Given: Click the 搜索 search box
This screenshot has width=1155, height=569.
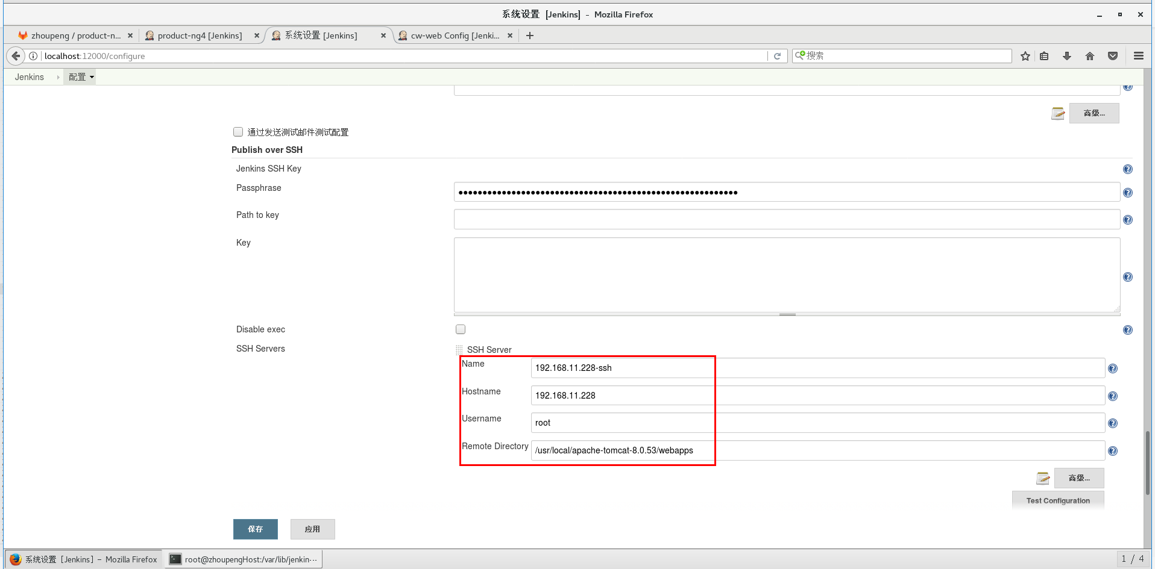Looking at the screenshot, I should coord(902,55).
